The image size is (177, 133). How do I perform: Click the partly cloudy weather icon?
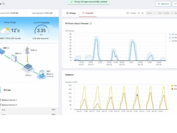coord(5,30)
